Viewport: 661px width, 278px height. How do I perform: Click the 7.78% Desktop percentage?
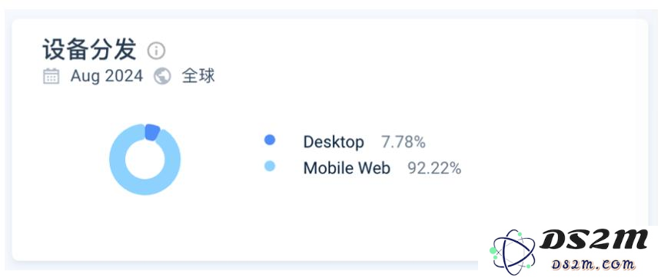click(404, 142)
